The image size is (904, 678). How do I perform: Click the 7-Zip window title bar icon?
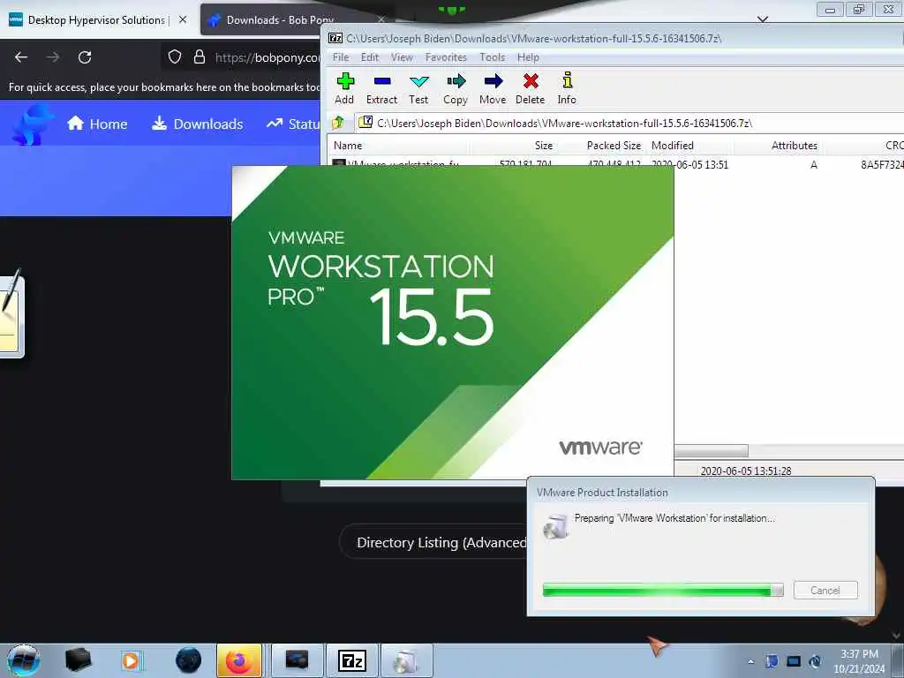pyautogui.click(x=335, y=38)
